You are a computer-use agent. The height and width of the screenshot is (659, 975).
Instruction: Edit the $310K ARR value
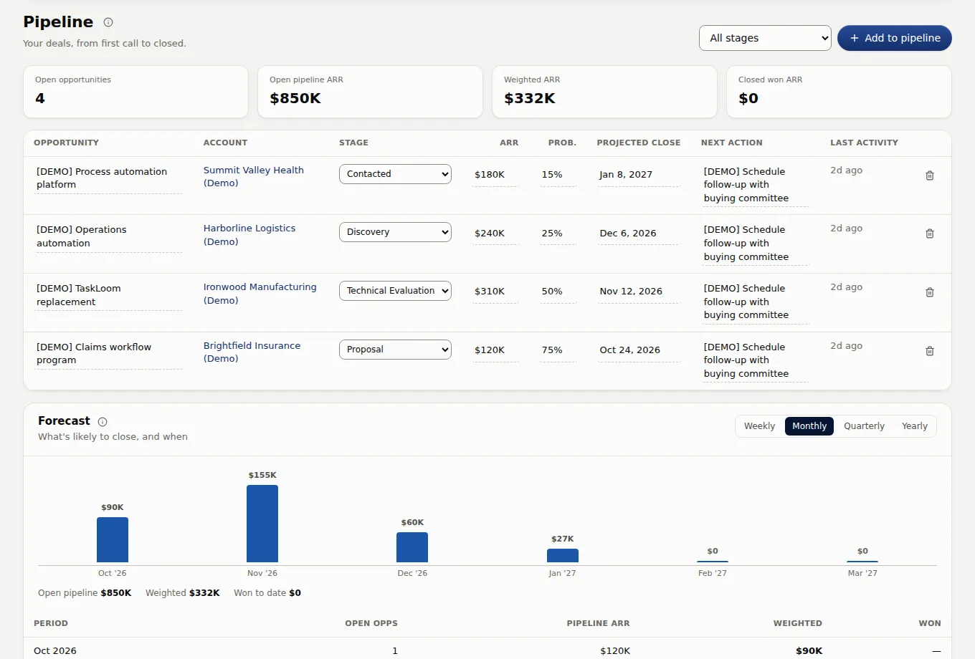[495, 292]
